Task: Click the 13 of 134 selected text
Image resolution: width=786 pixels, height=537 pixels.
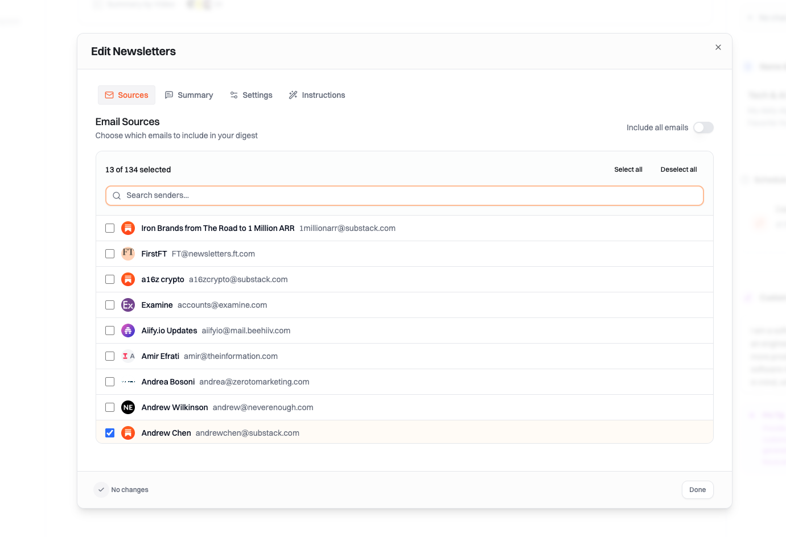Action: (138, 170)
